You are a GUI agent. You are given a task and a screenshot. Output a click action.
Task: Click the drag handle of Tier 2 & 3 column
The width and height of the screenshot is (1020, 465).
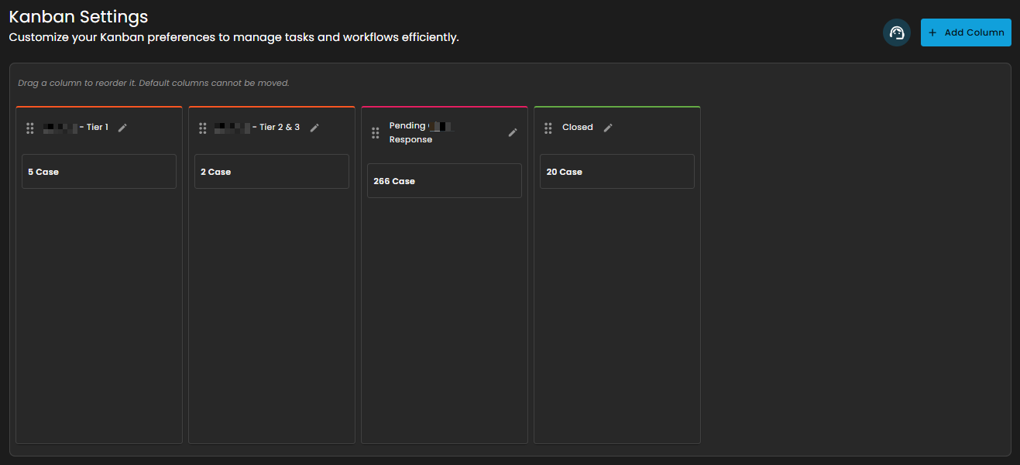click(203, 128)
